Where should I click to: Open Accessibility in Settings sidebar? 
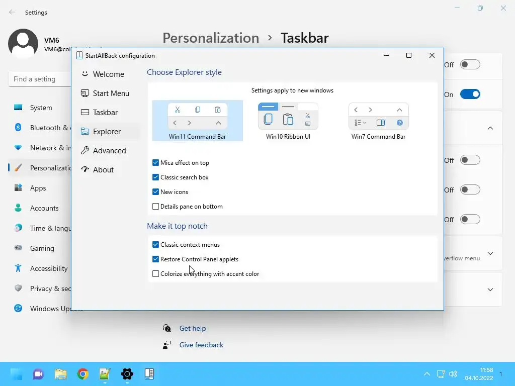[x=49, y=268]
